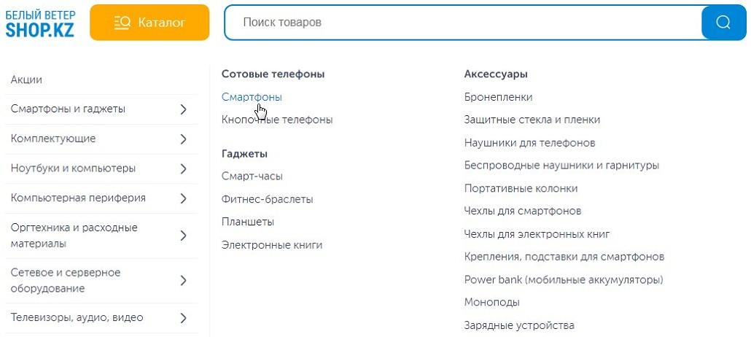Expand Смартфоны и гаджеты chevron arrow
This screenshot has height=337, width=751.
click(x=184, y=109)
